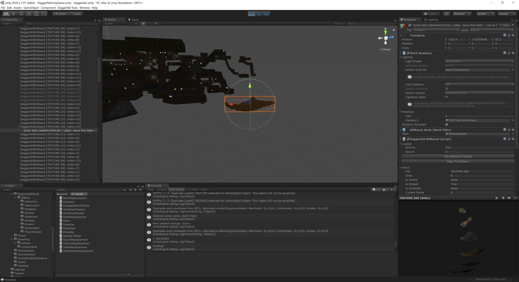The width and height of the screenshot is (519, 282).
Task: Toggle Collapse in Console
Action: point(162,190)
